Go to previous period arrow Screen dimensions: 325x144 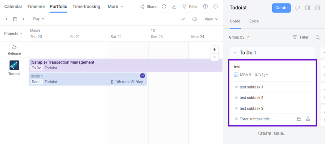click(7, 19)
